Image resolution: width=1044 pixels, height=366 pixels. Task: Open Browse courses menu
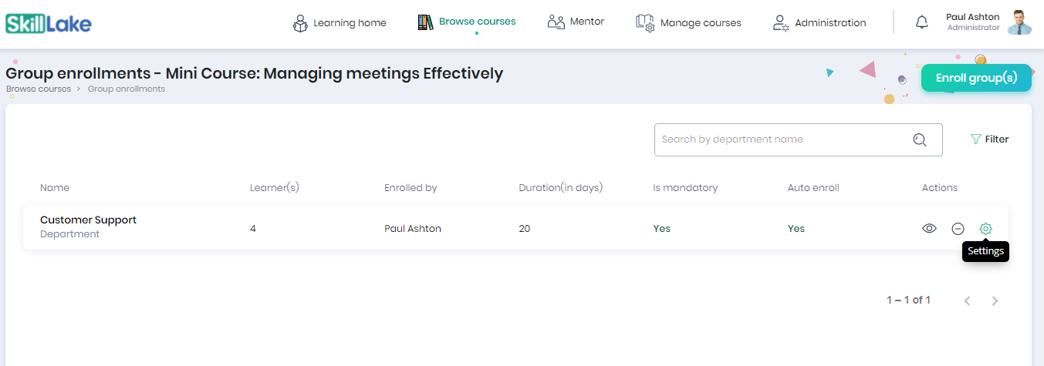coord(466,22)
